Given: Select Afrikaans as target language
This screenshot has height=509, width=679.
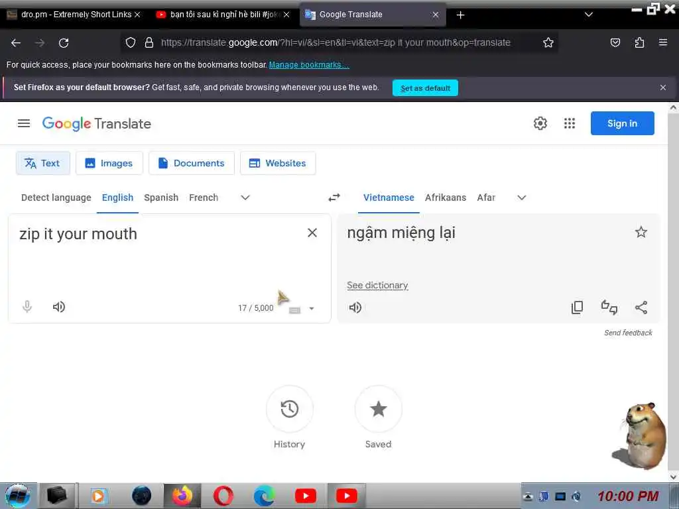Looking at the screenshot, I should click(x=446, y=198).
